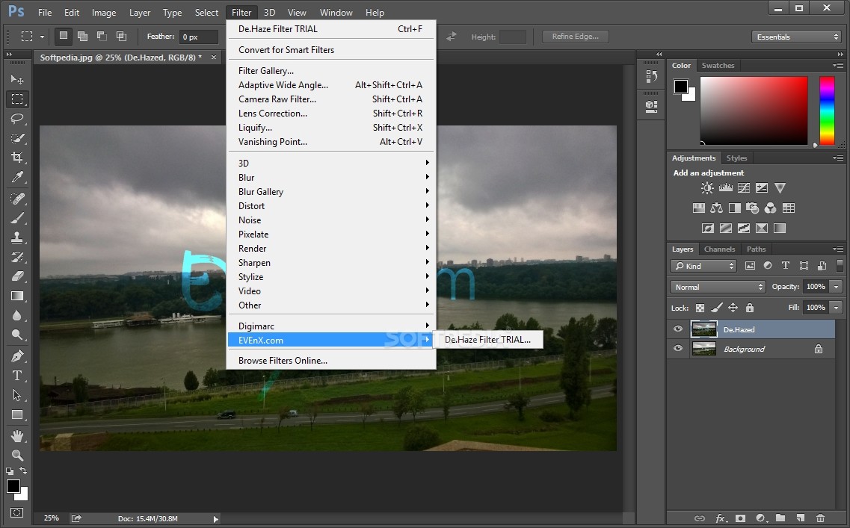Click the color hue spectrum slider
This screenshot has height=528, width=850.
[827, 111]
